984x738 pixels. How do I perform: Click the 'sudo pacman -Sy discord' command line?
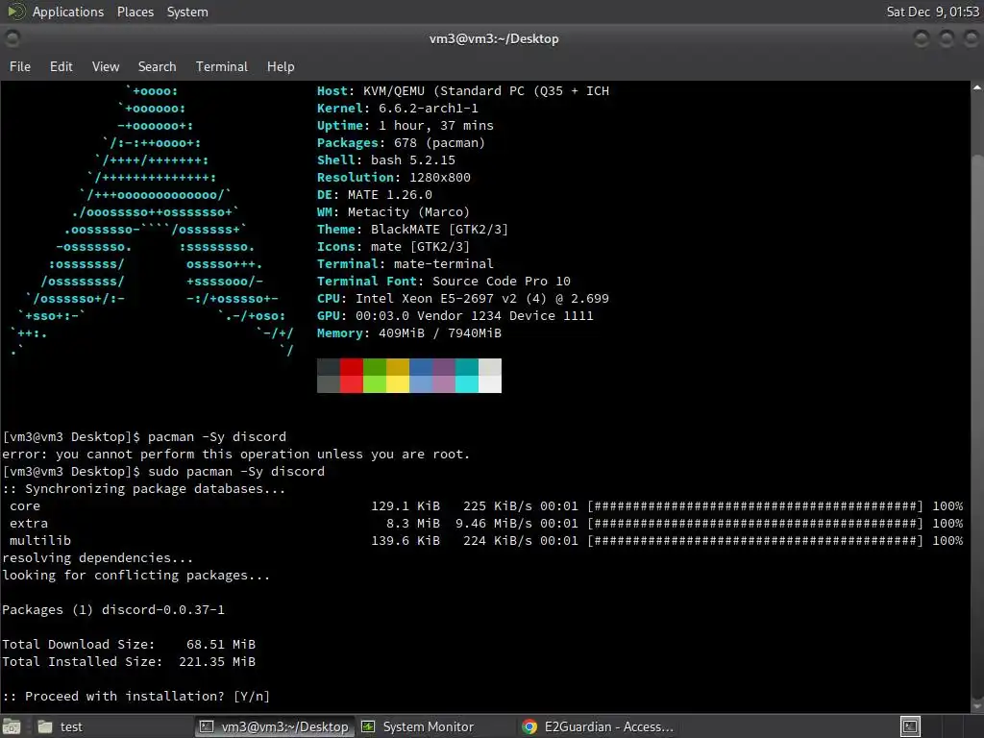pyautogui.click(x=163, y=471)
